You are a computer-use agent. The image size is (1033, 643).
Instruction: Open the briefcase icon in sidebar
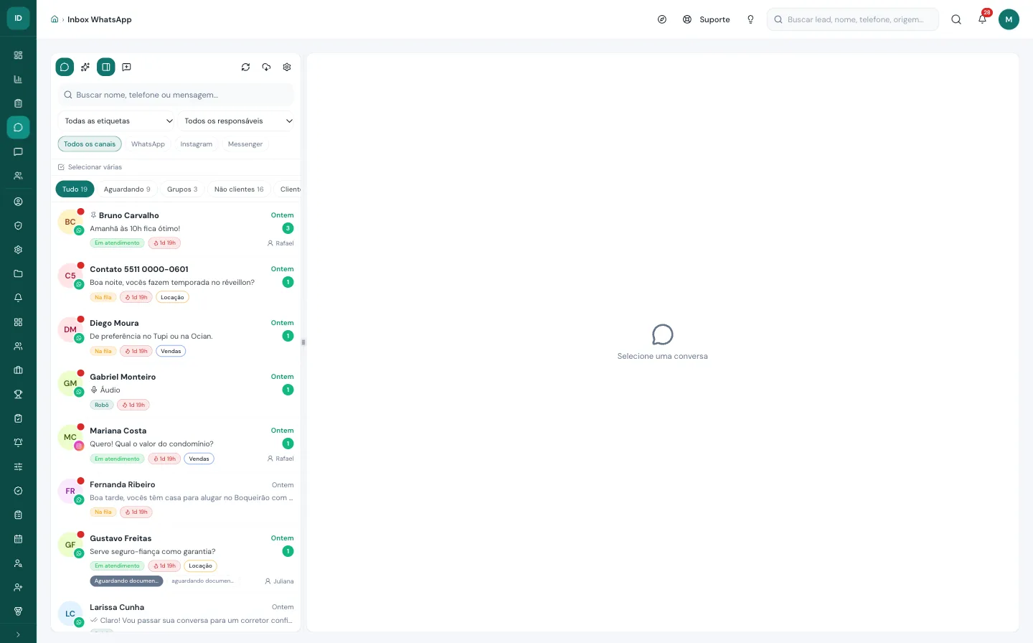click(18, 370)
